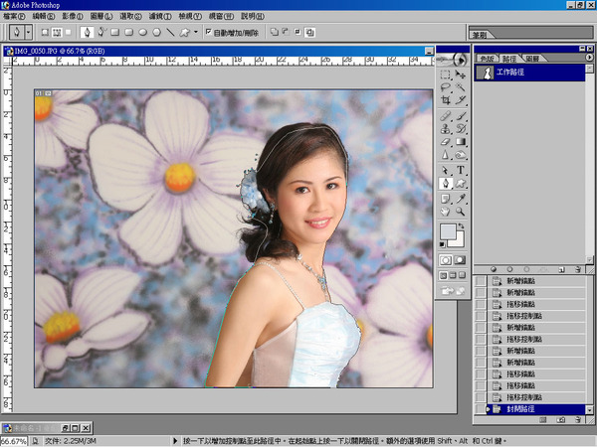Viewport: 597px width, 447px height.
Task: Open shape options dropdown after custom shape
Action: tap(196, 32)
